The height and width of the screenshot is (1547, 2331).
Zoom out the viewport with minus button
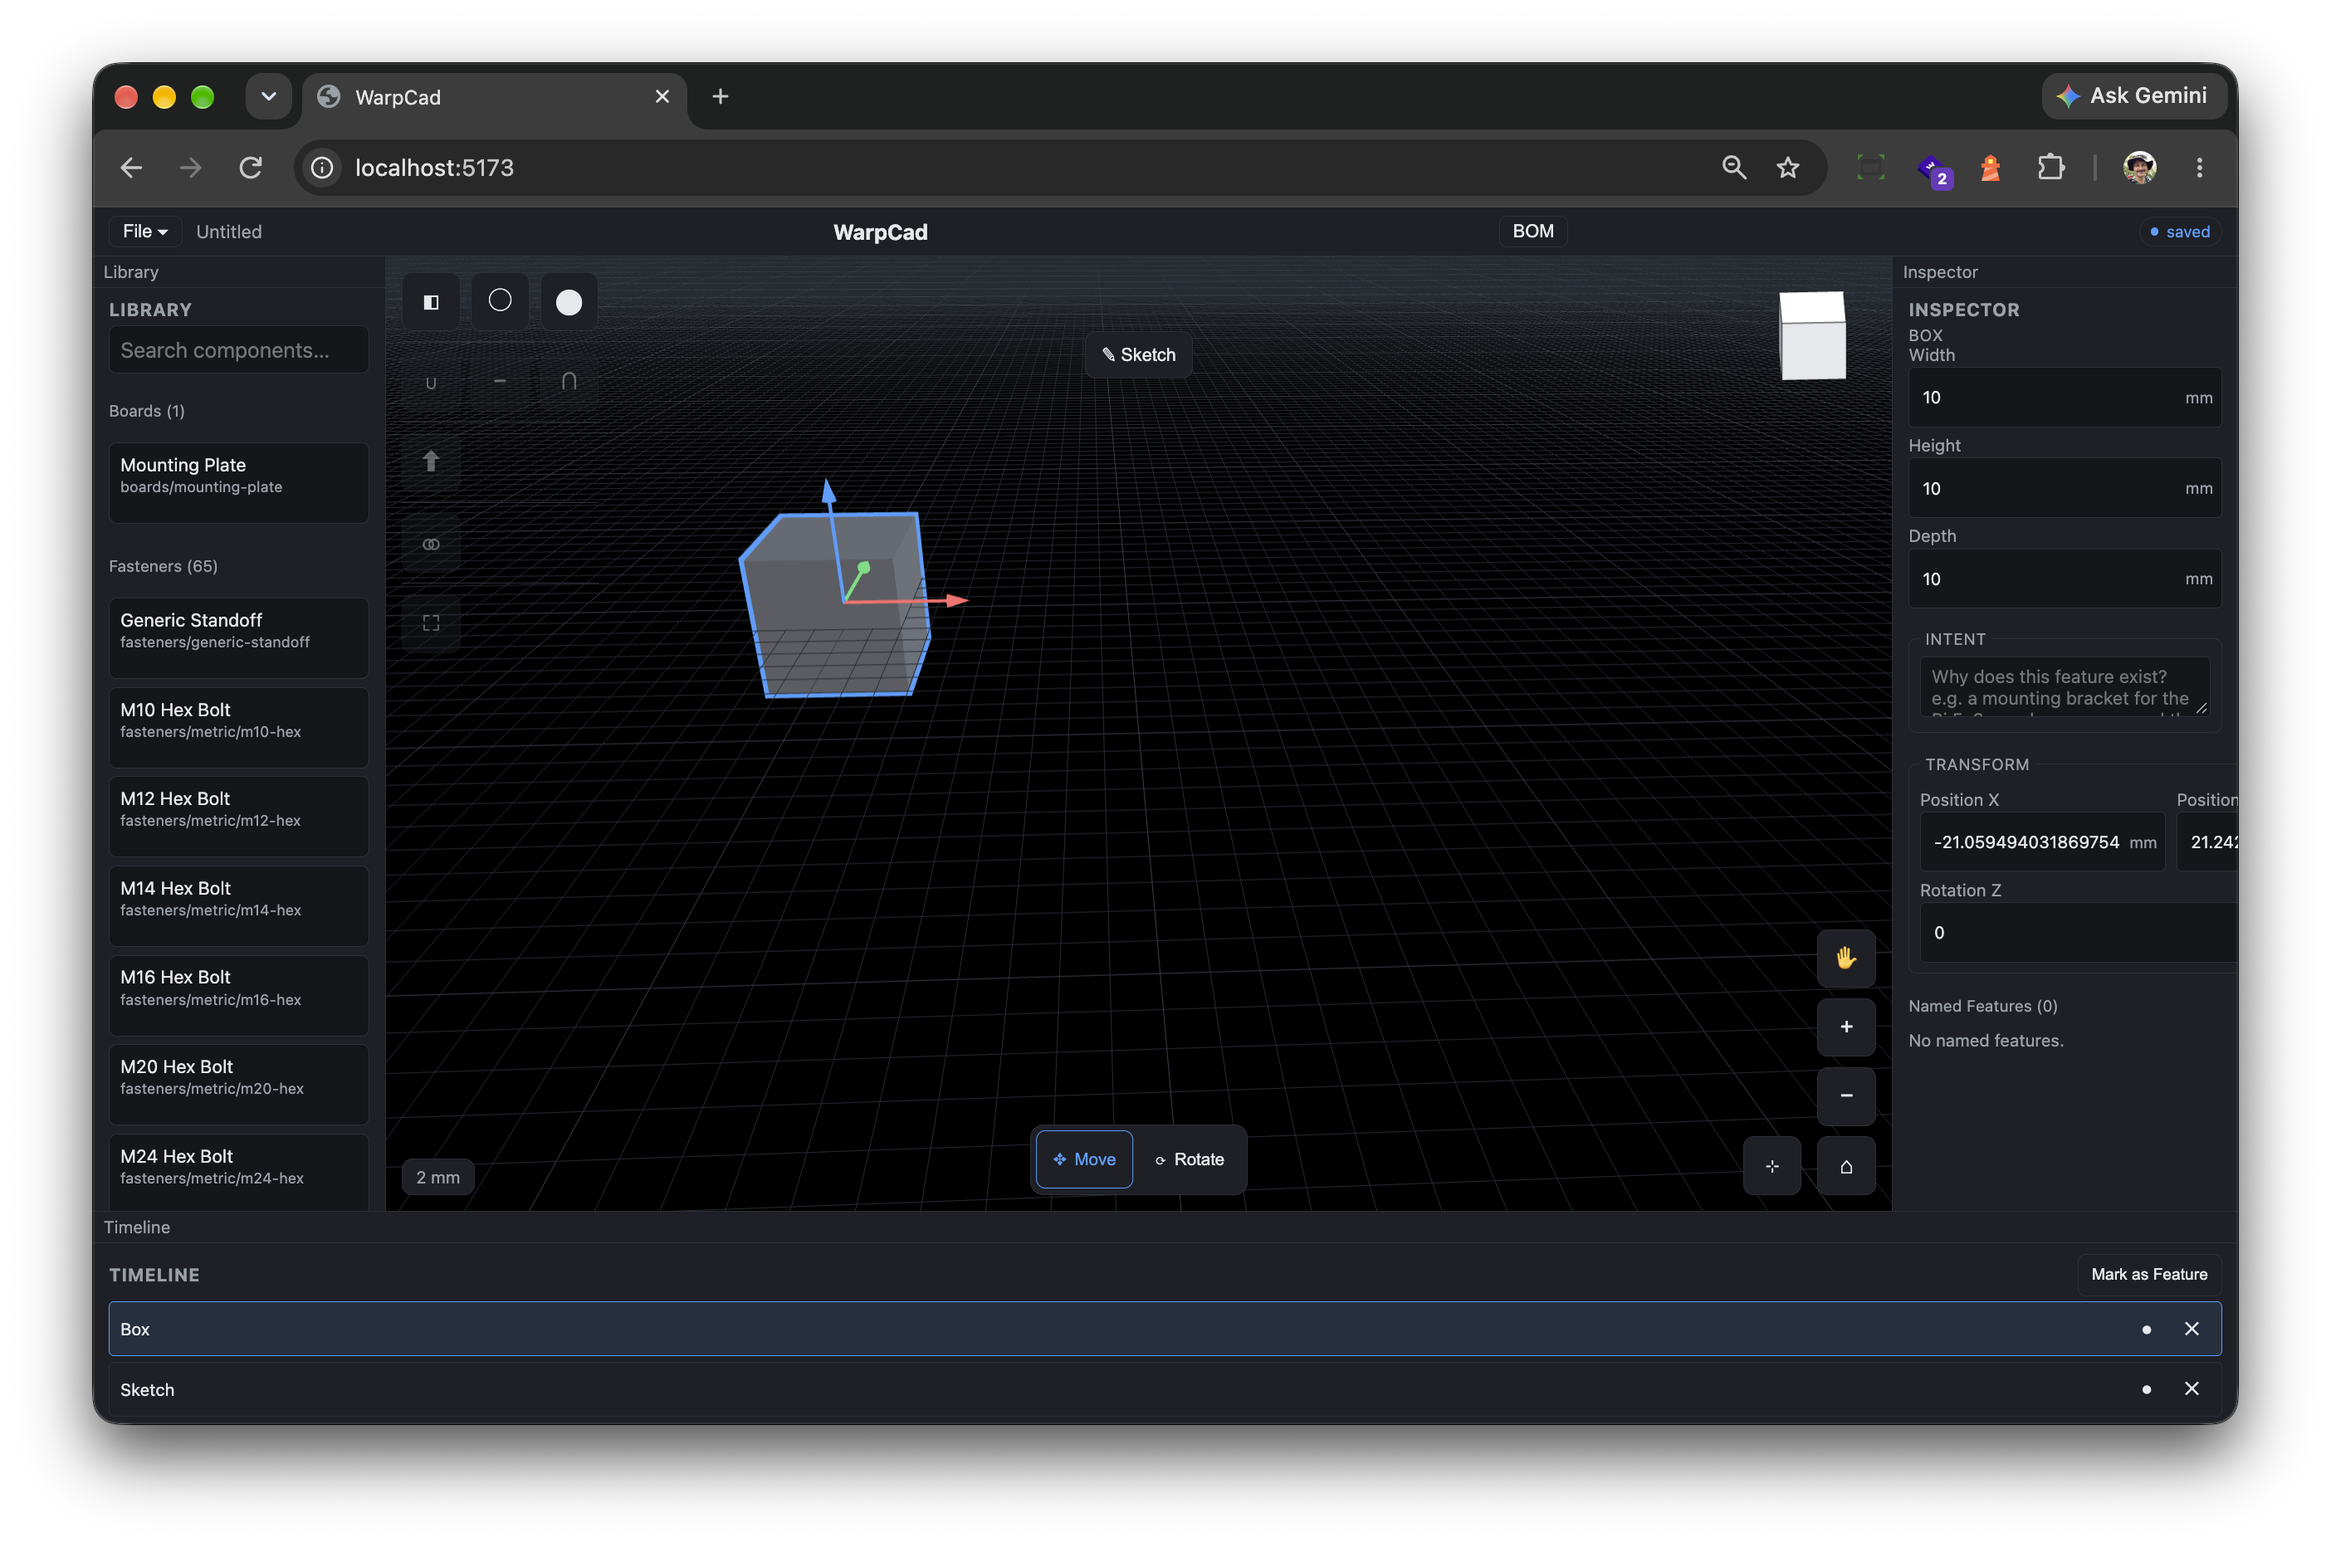pyautogui.click(x=1845, y=1096)
